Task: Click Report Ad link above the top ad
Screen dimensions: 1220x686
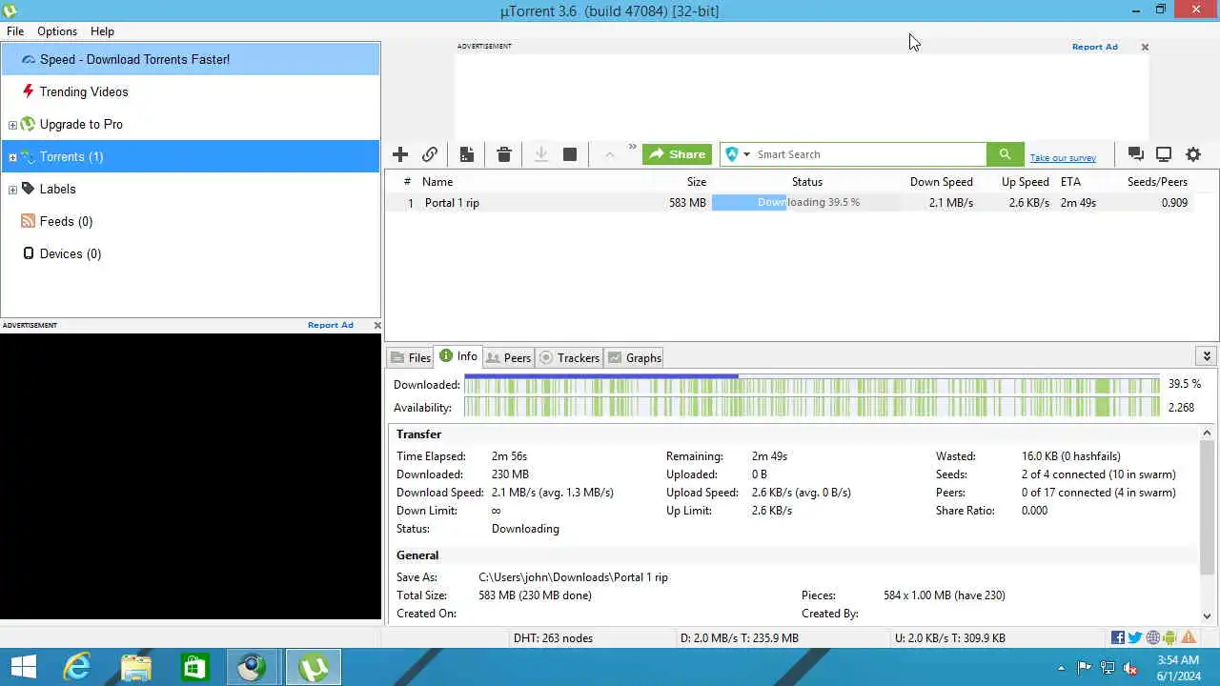Action: [x=1094, y=47]
